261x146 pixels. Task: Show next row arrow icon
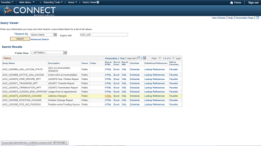point(173,58)
